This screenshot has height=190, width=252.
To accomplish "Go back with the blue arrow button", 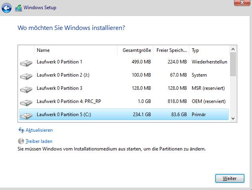I will click(6, 8).
